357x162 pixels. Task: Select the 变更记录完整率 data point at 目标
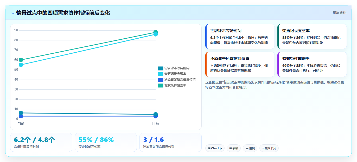click(x=156, y=34)
